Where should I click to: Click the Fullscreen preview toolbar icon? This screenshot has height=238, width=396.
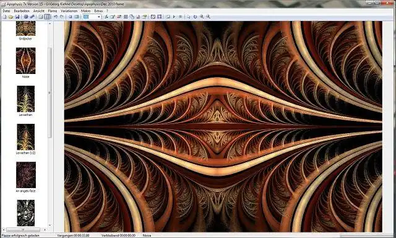[77, 17]
